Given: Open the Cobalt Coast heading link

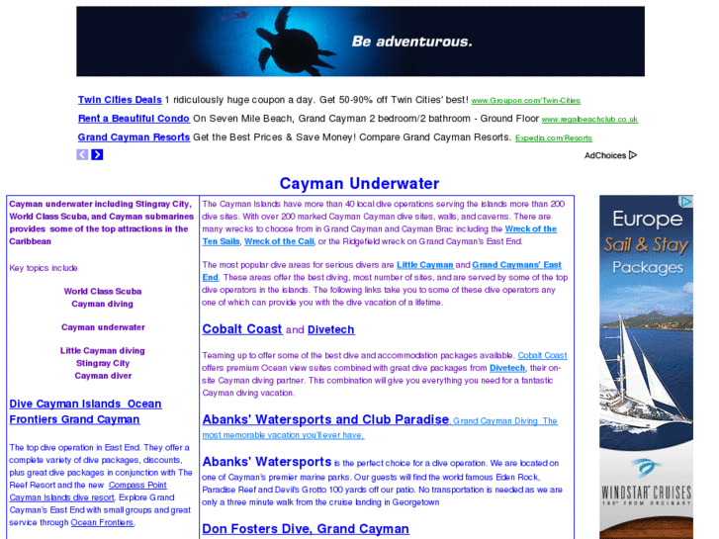Looking at the screenshot, I should (242, 329).
